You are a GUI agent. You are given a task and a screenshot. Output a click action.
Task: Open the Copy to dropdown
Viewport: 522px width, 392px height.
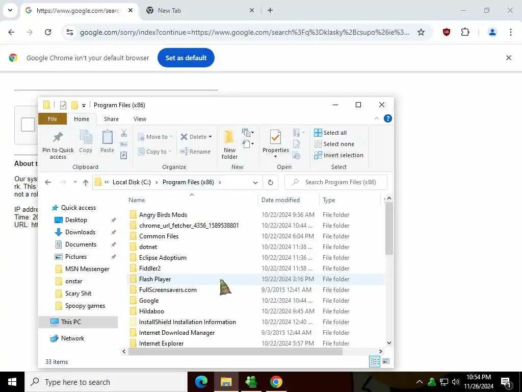[x=154, y=152]
